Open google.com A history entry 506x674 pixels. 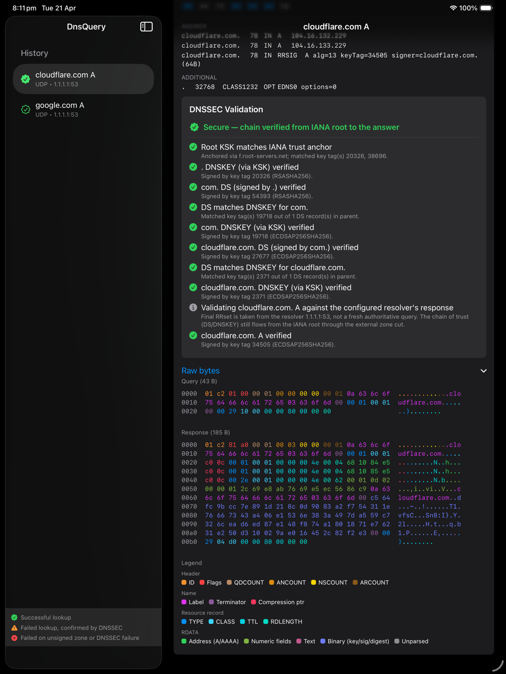tap(83, 109)
